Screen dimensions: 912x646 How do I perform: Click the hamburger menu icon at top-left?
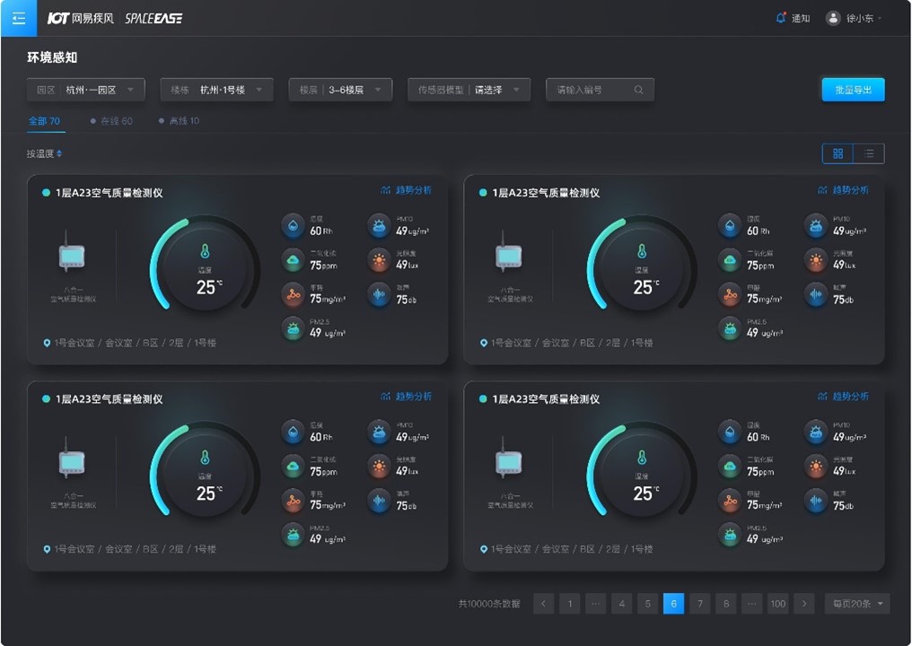pyautogui.click(x=19, y=18)
